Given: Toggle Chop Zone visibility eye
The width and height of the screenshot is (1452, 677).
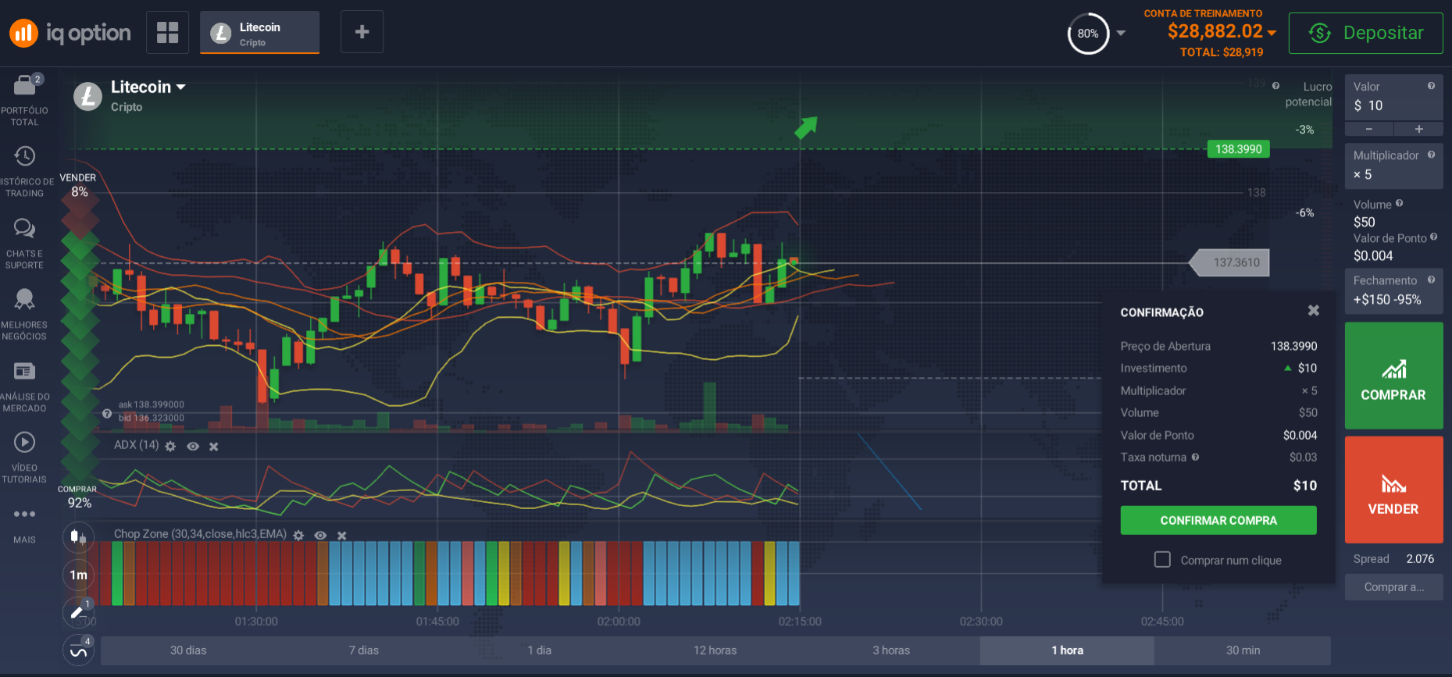Looking at the screenshot, I should point(320,535).
